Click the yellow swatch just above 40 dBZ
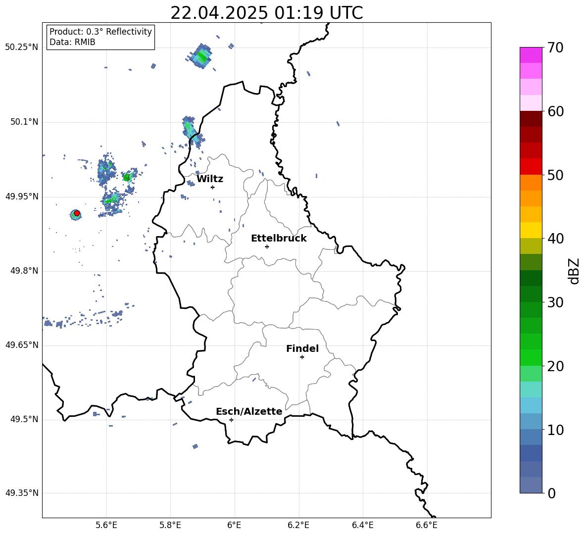This screenshot has height=535, width=586. click(x=531, y=230)
